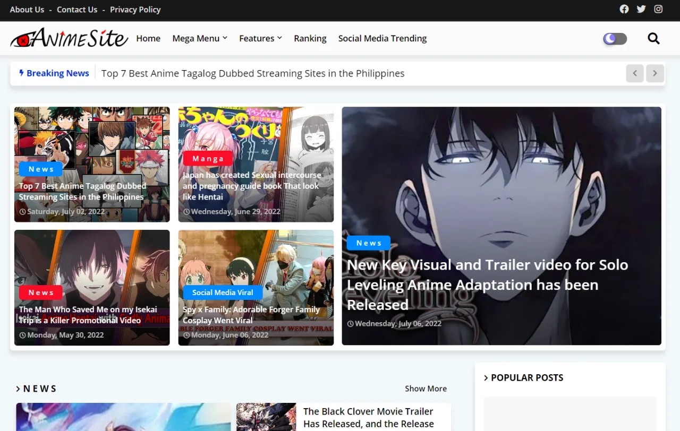Click the News tag on Solo Leveling post
Viewport: 680px width, 431px height.
[369, 243]
